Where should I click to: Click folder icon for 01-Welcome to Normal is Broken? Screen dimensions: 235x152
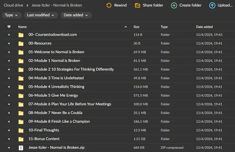[21, 52]
